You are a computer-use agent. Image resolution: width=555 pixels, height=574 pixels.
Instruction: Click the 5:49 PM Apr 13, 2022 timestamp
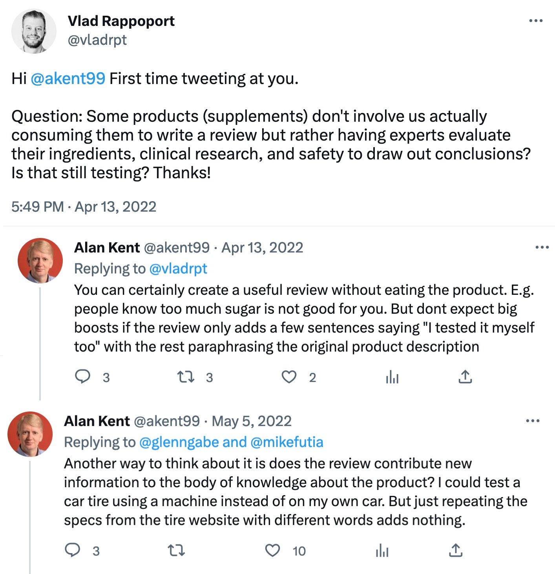(84, 207)
